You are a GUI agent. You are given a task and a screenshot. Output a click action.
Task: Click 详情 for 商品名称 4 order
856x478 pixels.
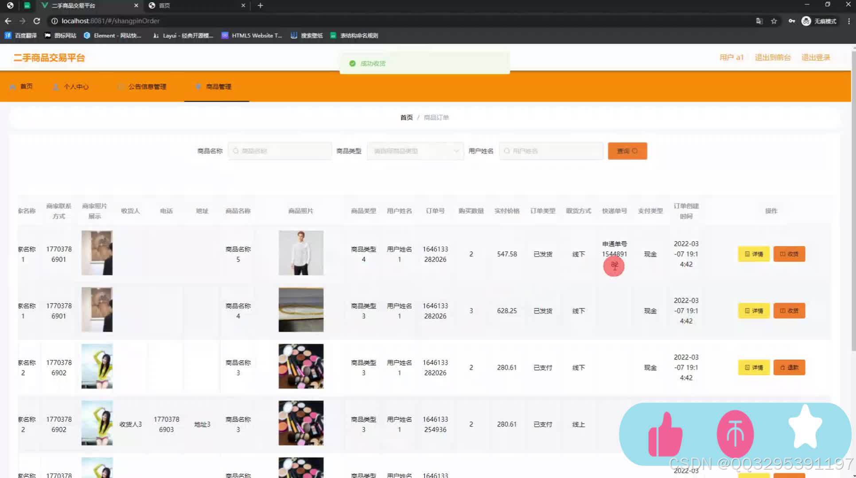click(754, 311)
